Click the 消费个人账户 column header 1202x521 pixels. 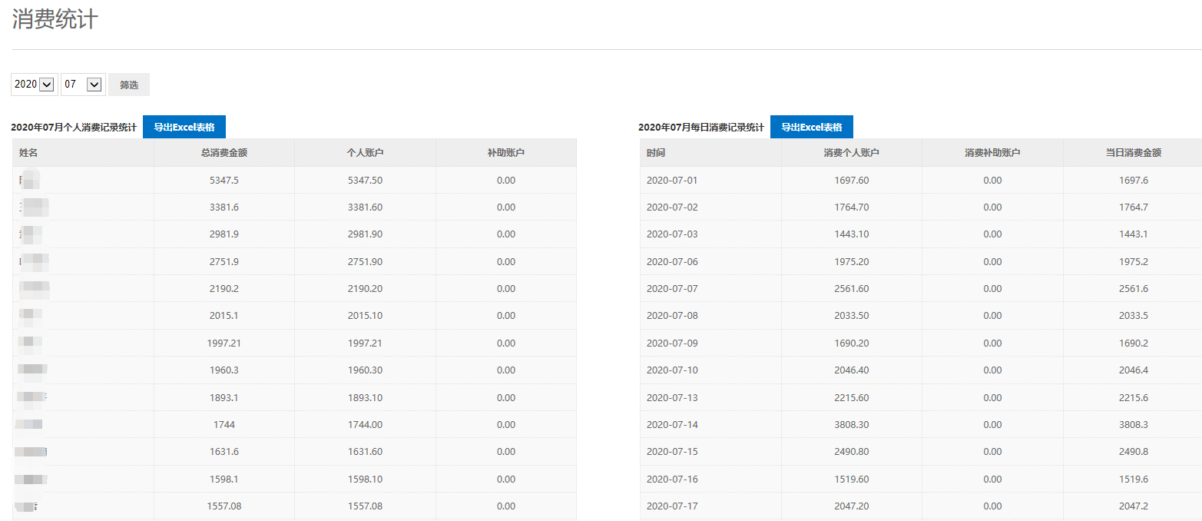pos(851,153)
